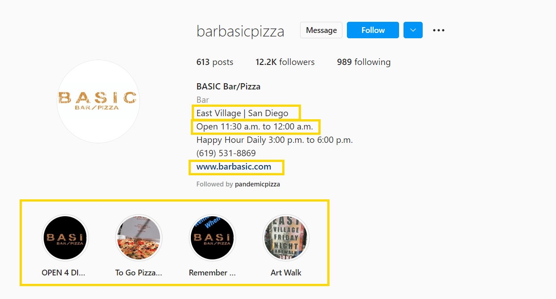The width and height of the screenshot is (556, 299).
Task: Click the Art Walk highlight label
Action: pos(286,273)
